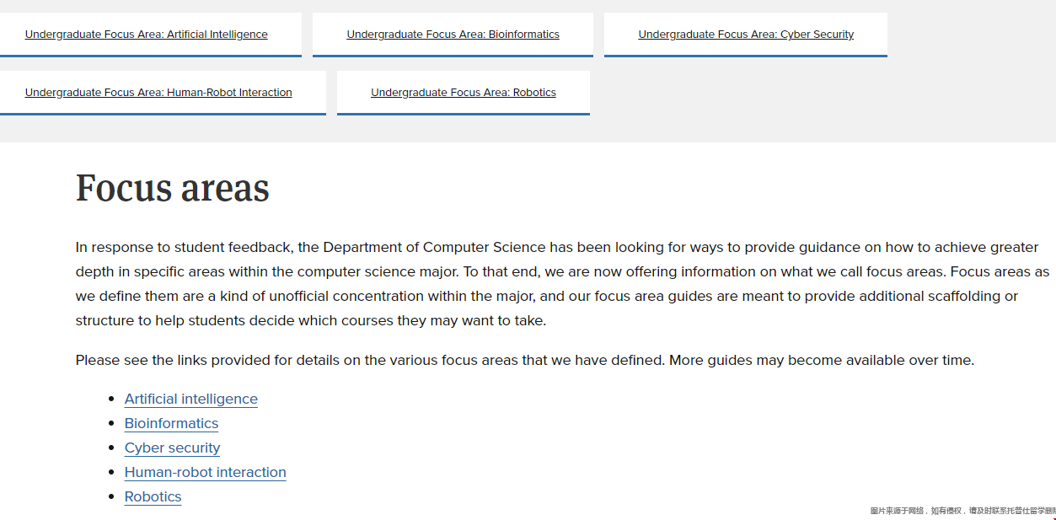This screenshot has height=520, width=1056.
Task: Go to Undergraduate Focus Area: Cyber Security
Action: 746,35
